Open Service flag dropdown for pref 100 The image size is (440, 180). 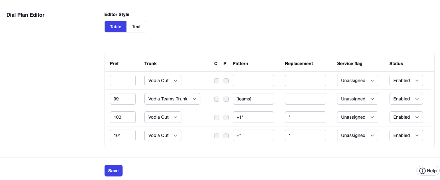click(357, 117)
